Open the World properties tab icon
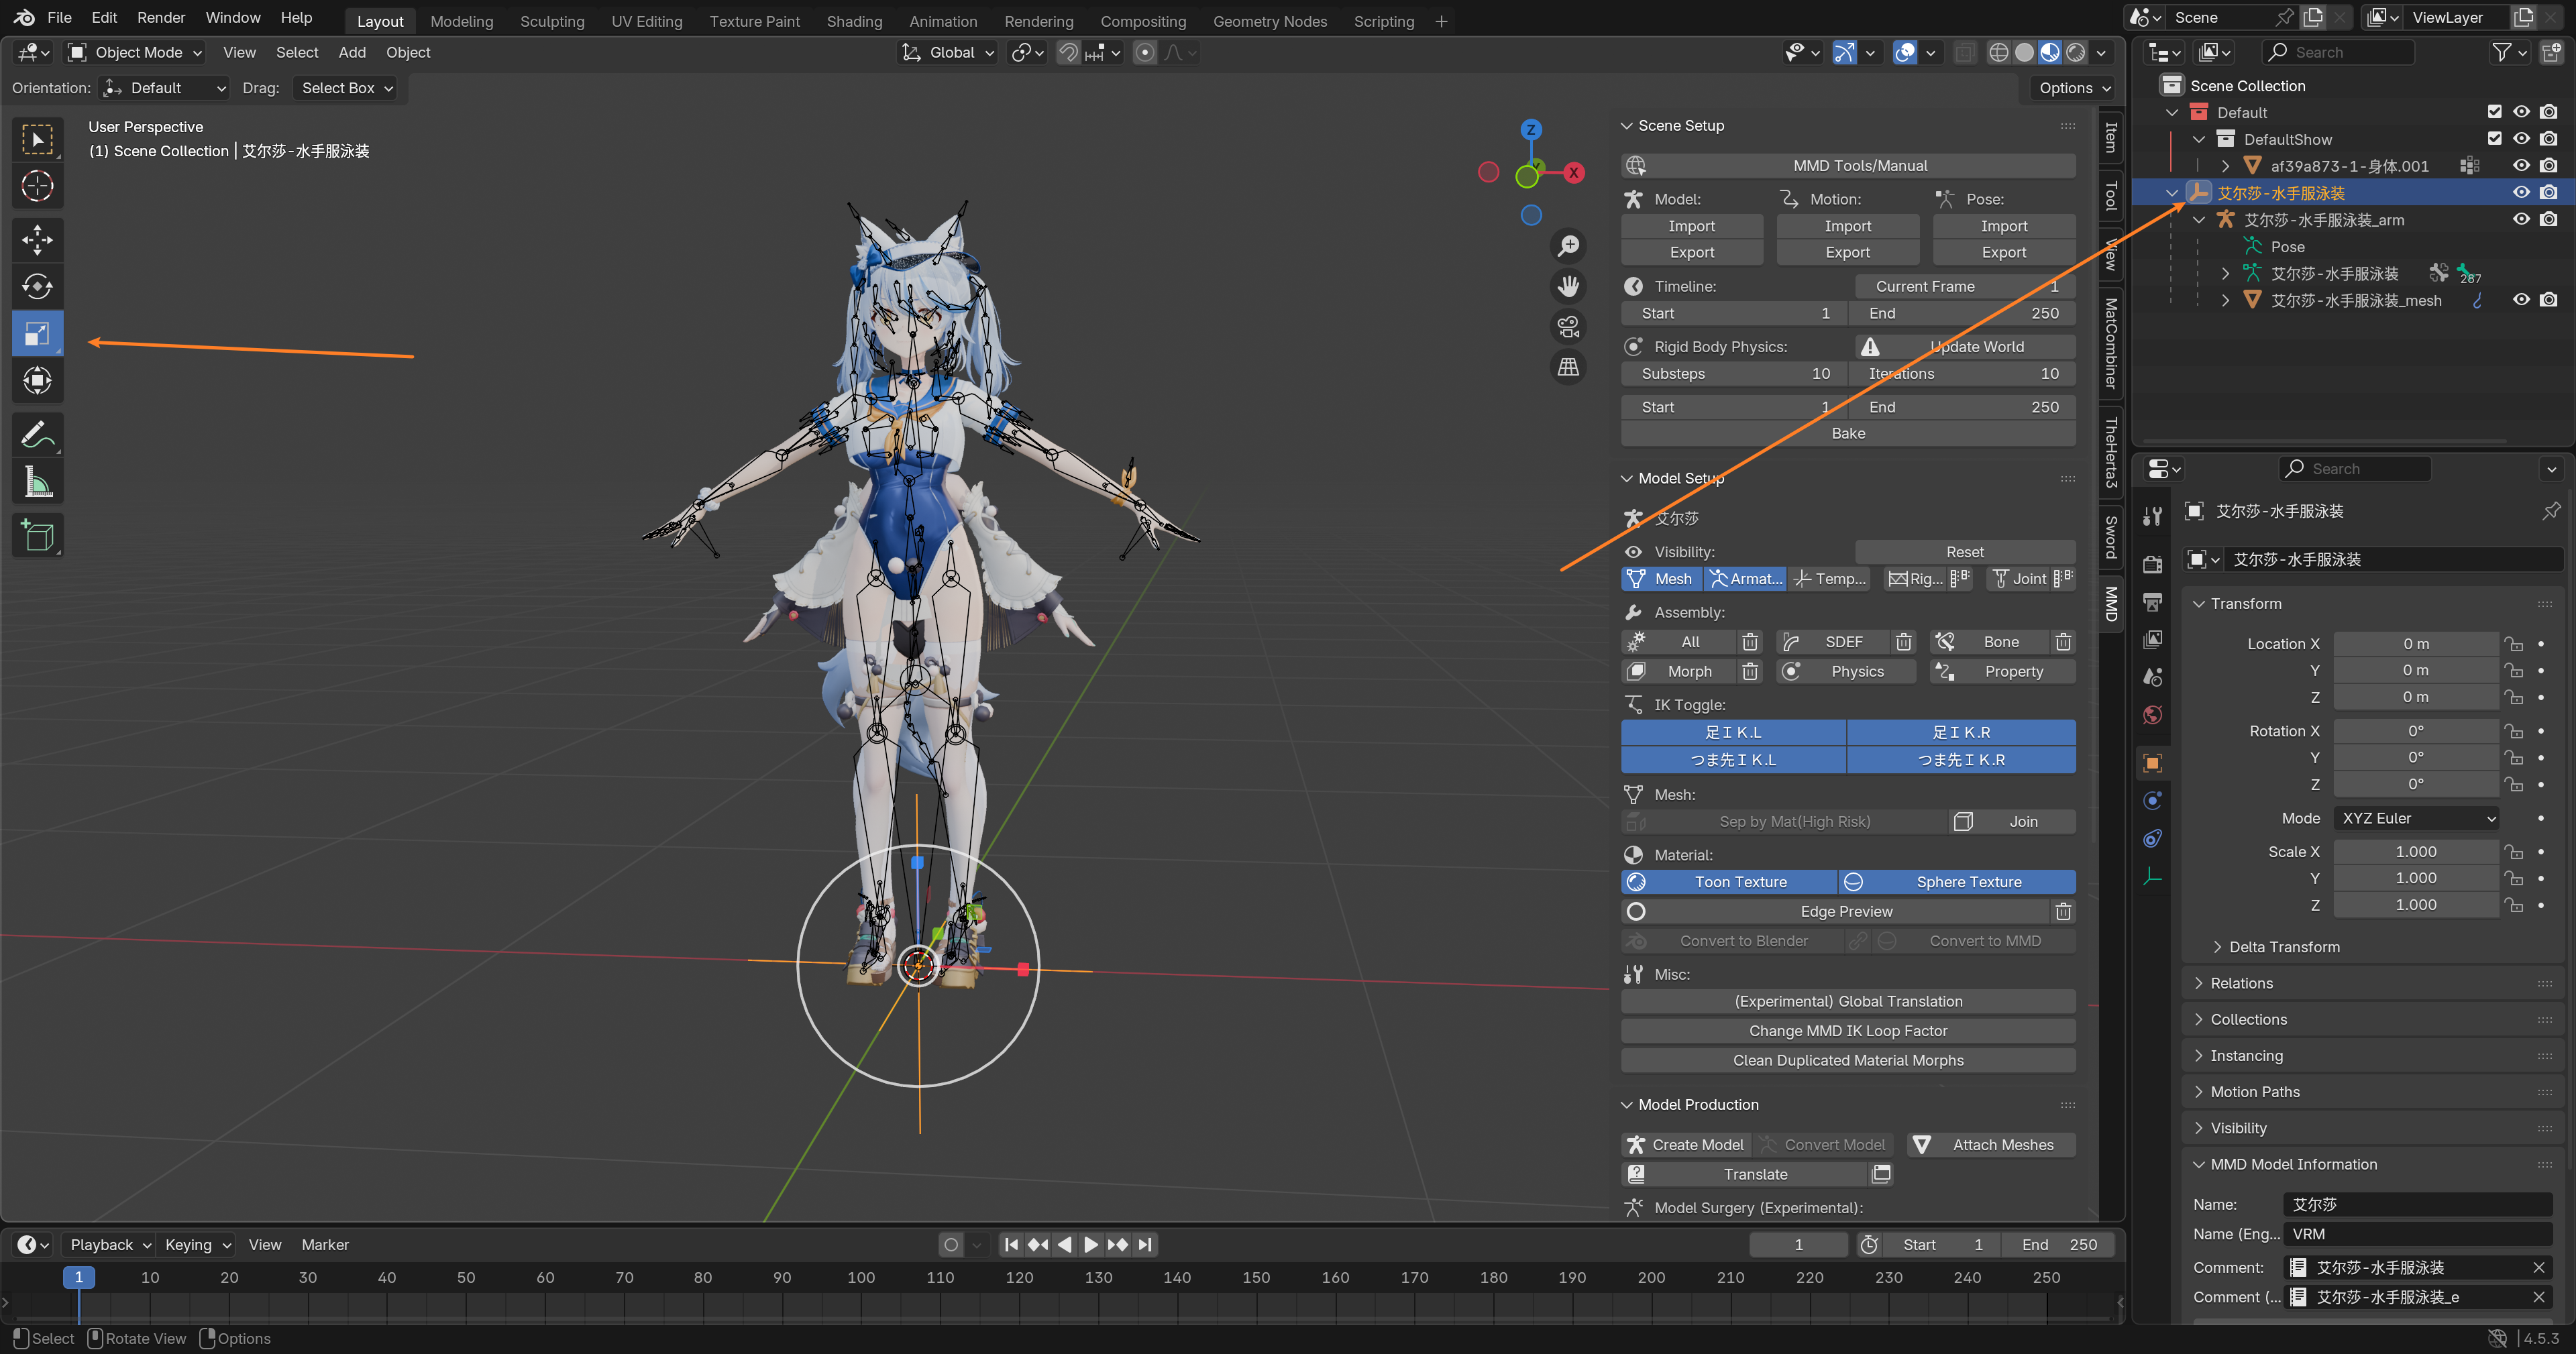Viewport: 2576px width, 1354px height. point(2153,715)
